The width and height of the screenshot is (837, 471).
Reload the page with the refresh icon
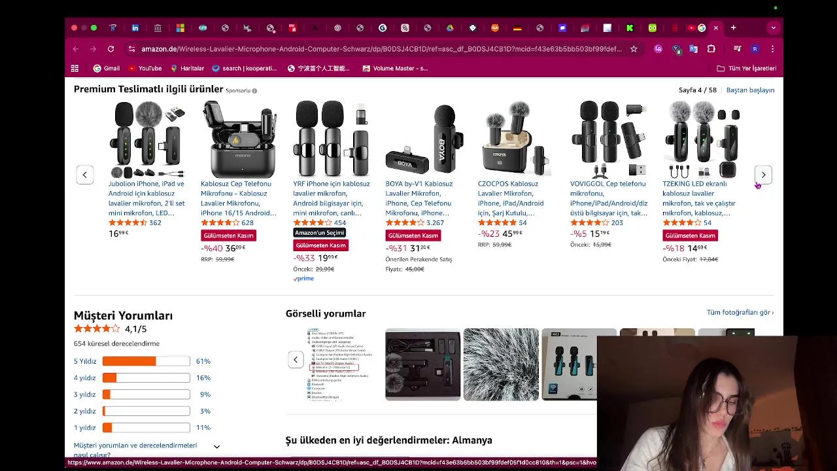(x=111, y=49)
